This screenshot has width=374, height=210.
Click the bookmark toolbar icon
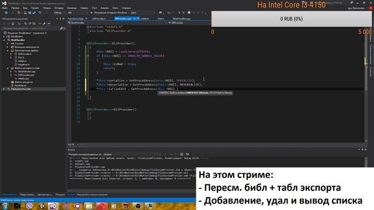(189, 13)
